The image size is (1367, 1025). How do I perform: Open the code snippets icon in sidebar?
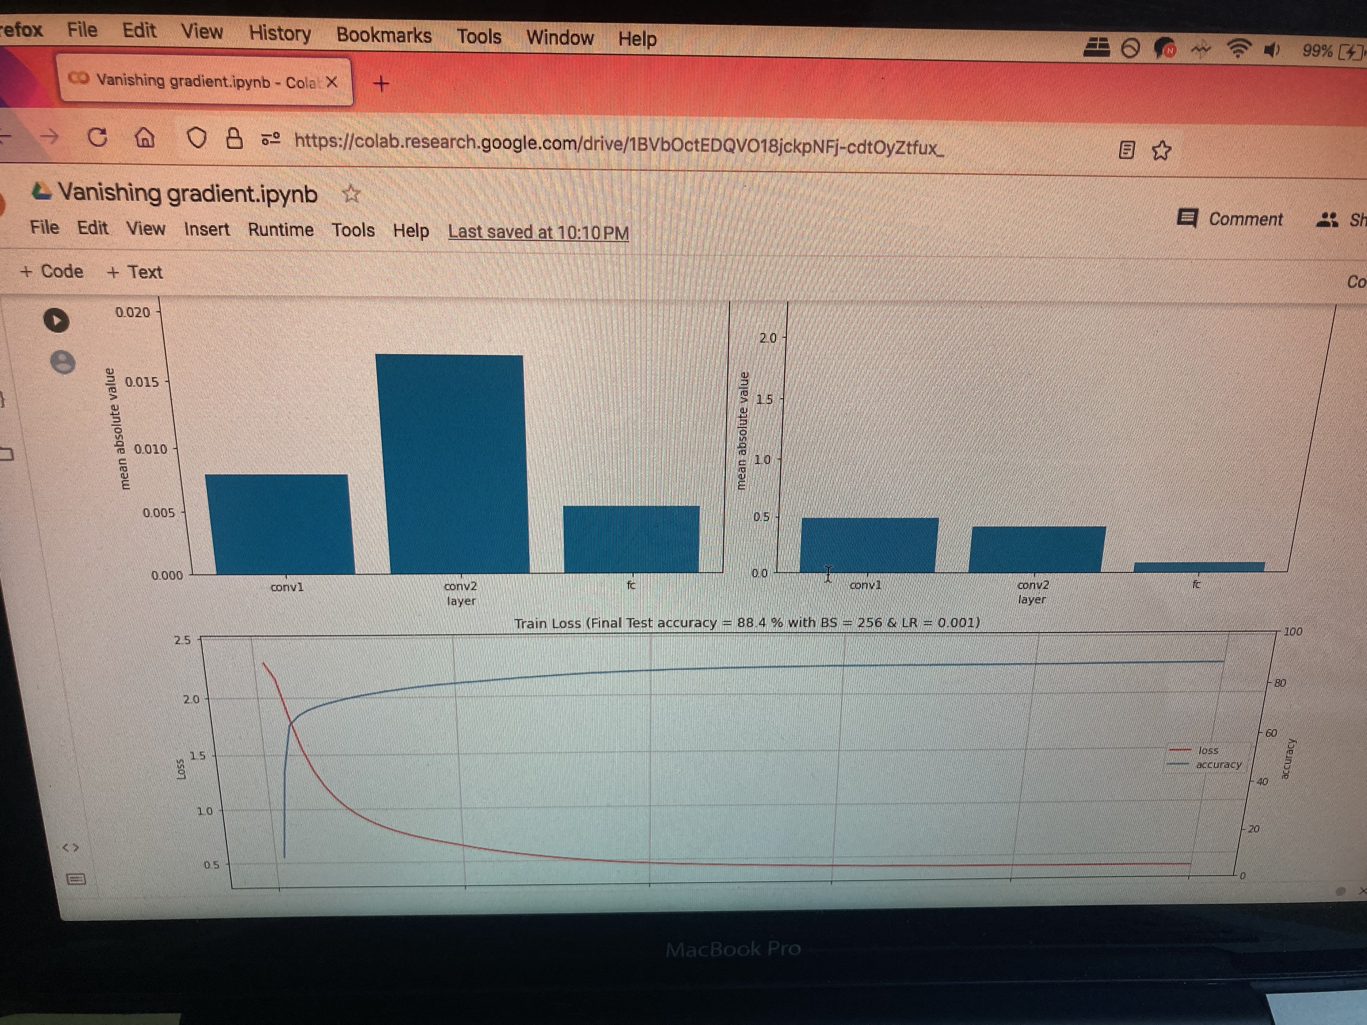coord(71,848)
